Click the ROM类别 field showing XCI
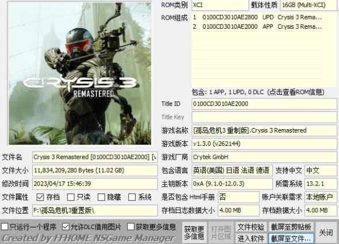This screenshot has height=244, width=339. (x=220, y=5)
